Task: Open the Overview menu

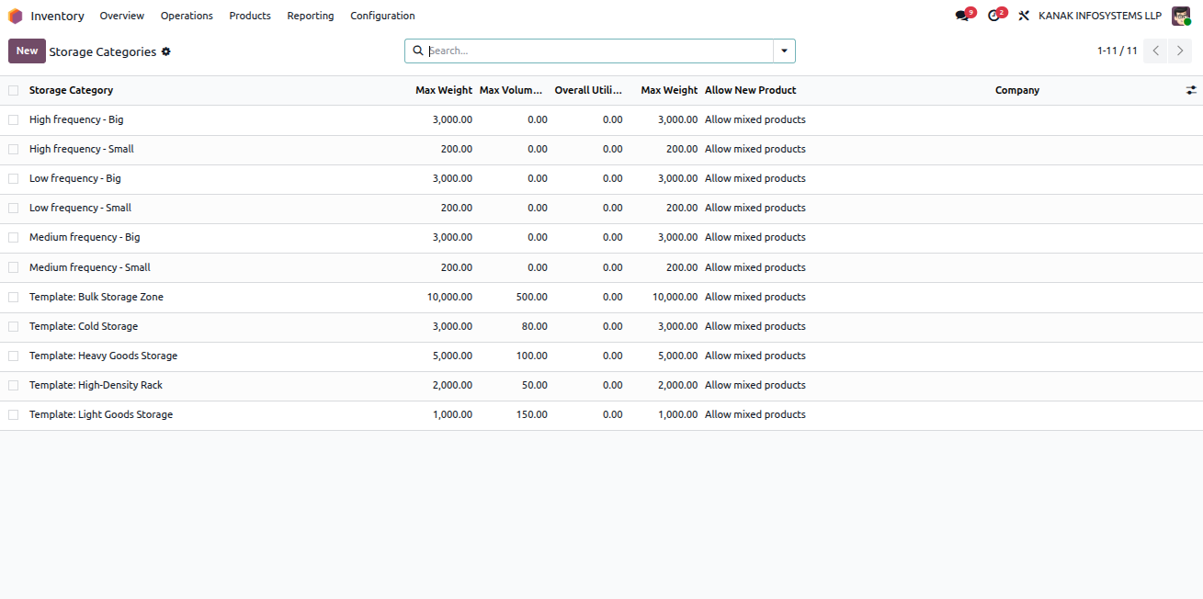Action: point(122,16)
